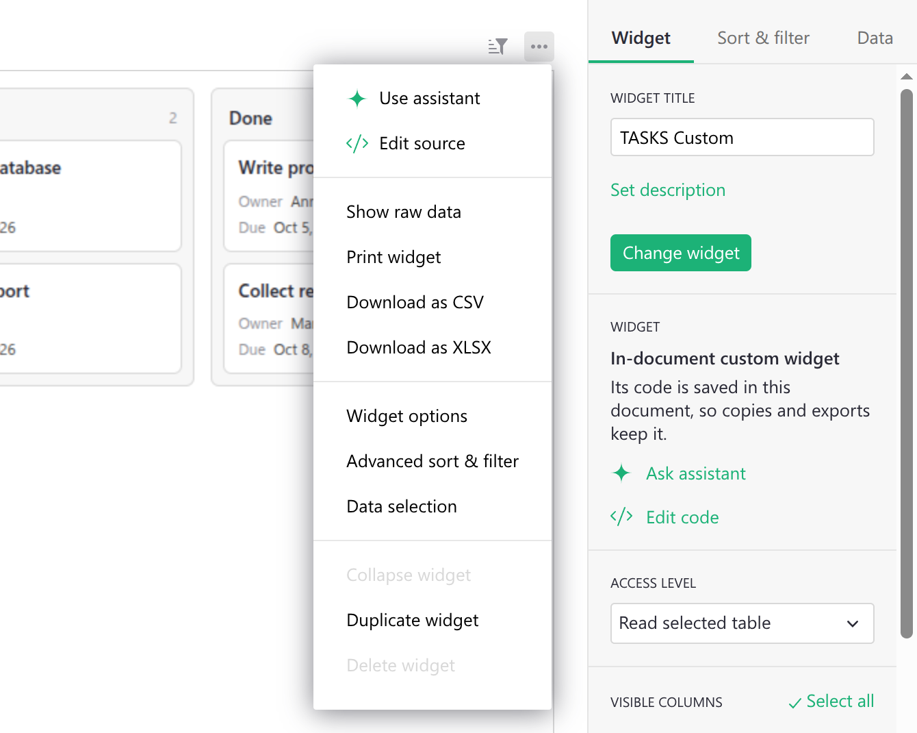The image size is (917, 733).
Task: Click the sparkle icon next to Ask assistant
Action: pyautogui.click(x=621, y=473)
